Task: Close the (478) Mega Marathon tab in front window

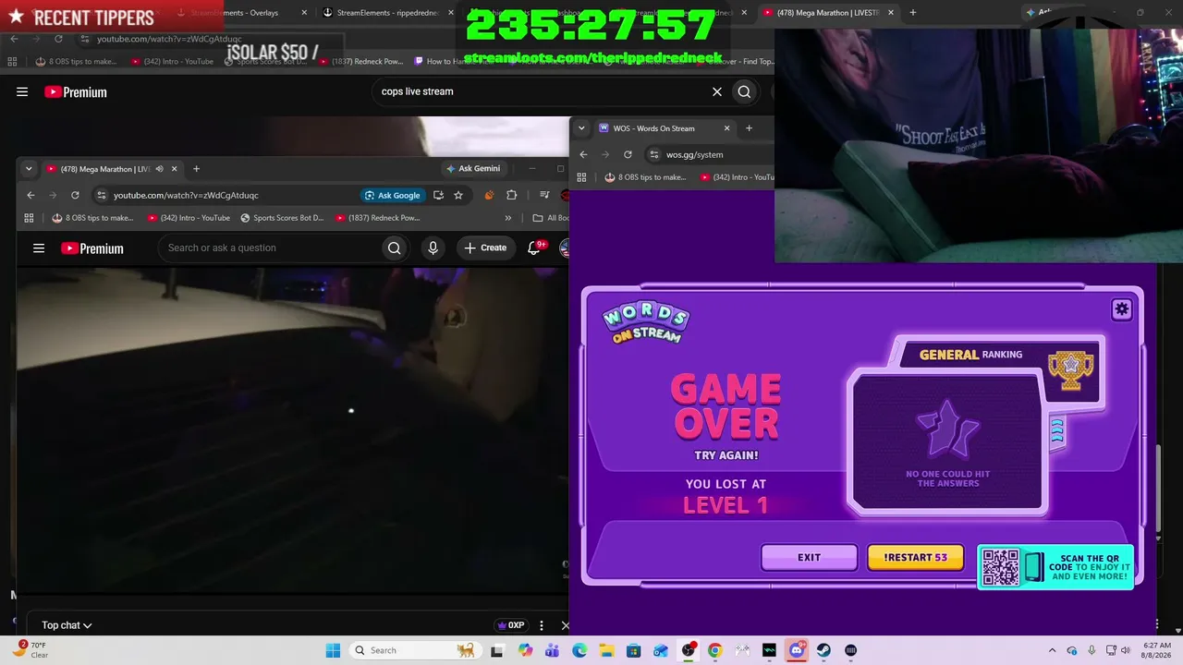Action: coord(174,169)
